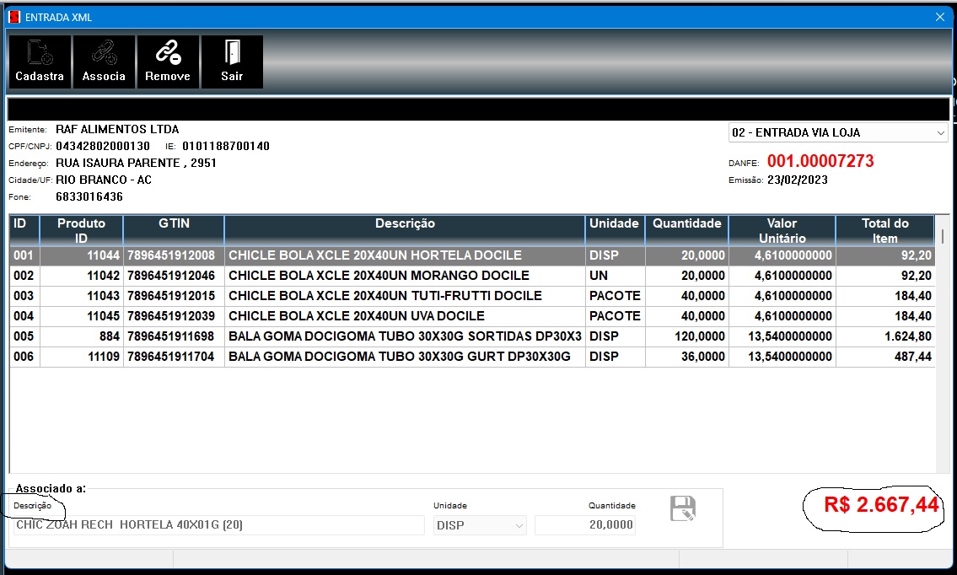The width and height of the screenshot is (957, 575).
Task: Click the Quantidade column header
Action: pyautogui.click(x=686, y=224)
